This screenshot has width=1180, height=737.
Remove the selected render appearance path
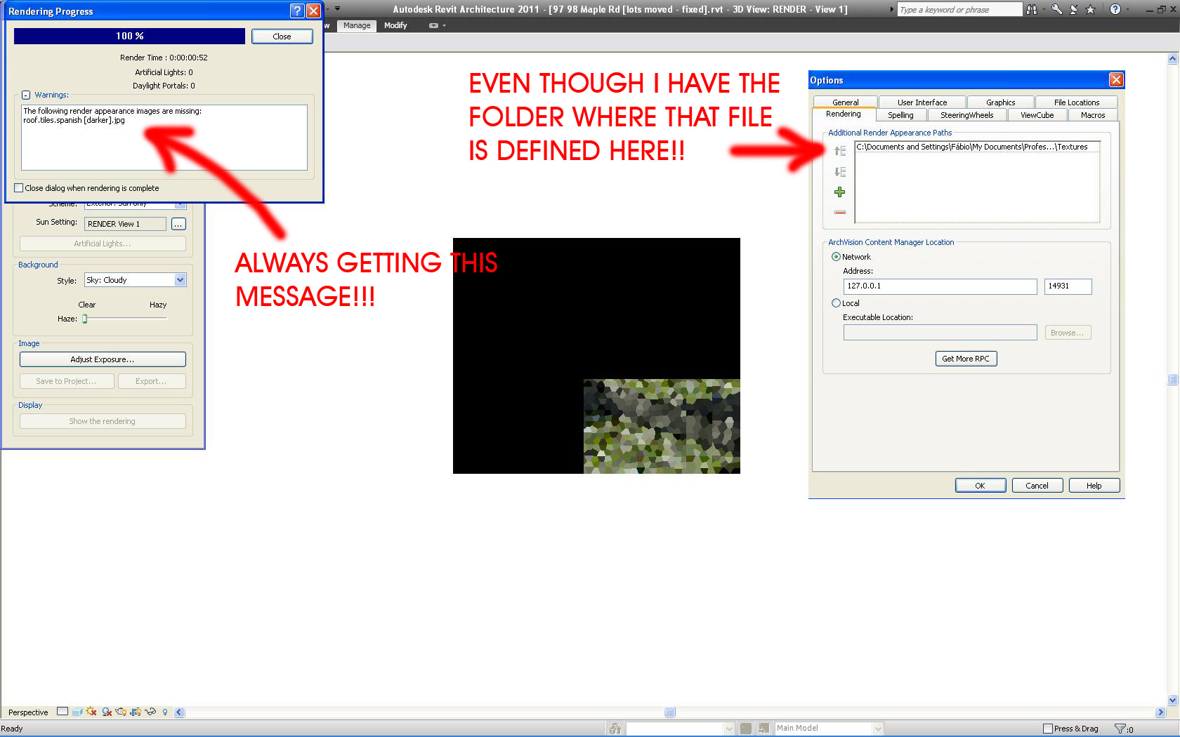(x=839, y=212)
